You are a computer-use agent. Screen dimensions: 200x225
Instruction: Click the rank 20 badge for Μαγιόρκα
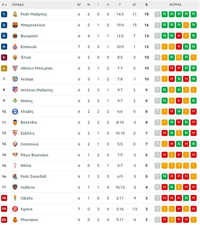4,220
